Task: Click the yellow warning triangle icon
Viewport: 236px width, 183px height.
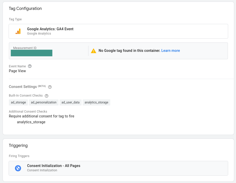Action: pos(93,51)
